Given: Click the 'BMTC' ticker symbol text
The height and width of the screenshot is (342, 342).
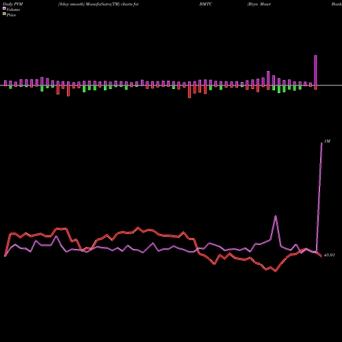Looking at the screenshot, I should (x=206, y=4).
